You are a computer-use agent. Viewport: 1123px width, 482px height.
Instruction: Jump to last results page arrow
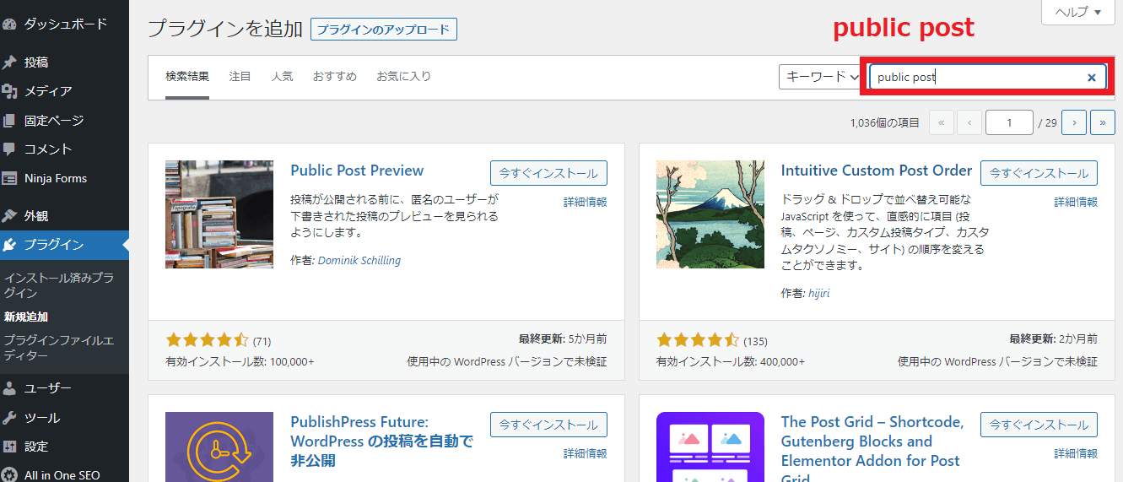click(x=1102, y=122)
